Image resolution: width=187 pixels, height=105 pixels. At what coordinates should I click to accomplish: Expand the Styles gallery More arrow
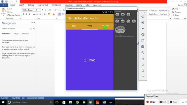[x=169, y=15]
